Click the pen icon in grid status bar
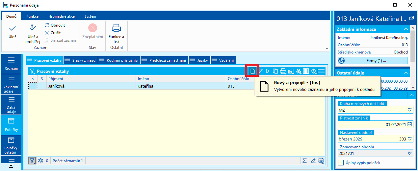Image resolution: width=418 pixels, height=171 pixels. tap(313, 161)
